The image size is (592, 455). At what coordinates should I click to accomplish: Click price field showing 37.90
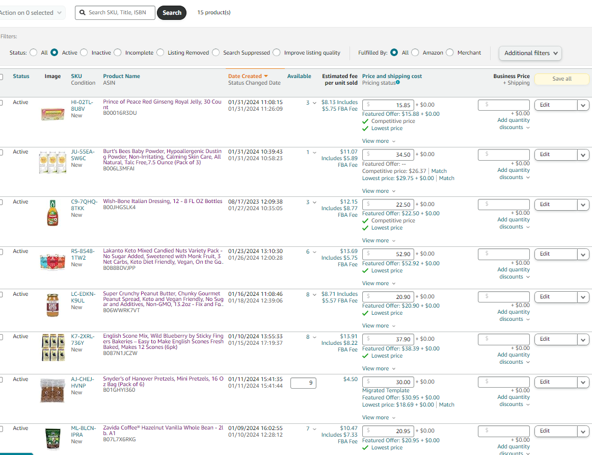click(x=388, y=339)
